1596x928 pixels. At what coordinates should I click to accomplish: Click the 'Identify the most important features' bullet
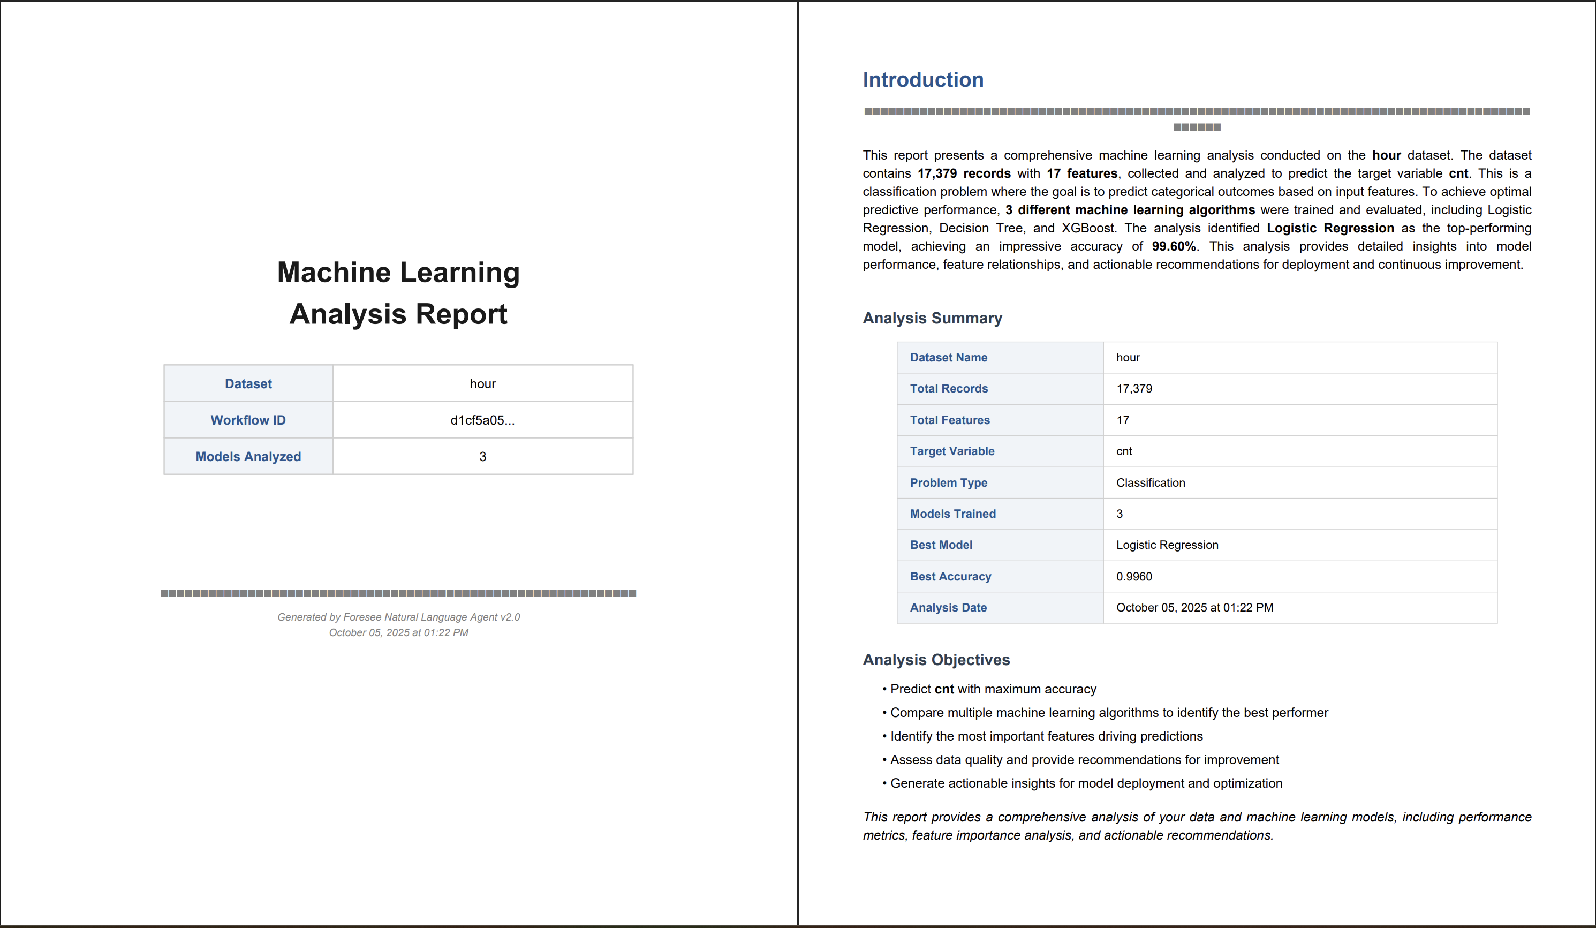click(x=1046, y=736)
